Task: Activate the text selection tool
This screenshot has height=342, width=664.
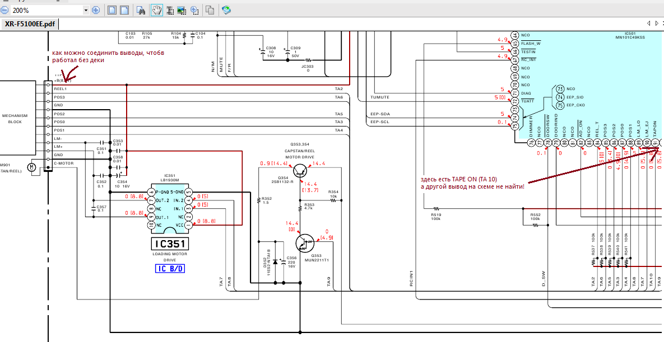Action: (x=170, y=10)
